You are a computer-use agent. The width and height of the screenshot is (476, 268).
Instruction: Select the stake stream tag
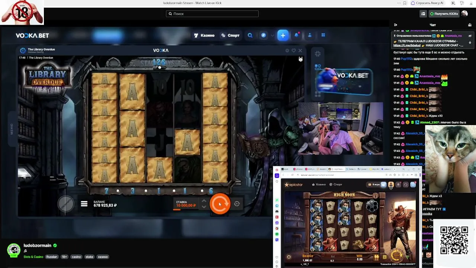[89, 257]
